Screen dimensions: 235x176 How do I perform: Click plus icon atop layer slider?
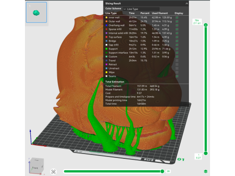coord(206,25)
